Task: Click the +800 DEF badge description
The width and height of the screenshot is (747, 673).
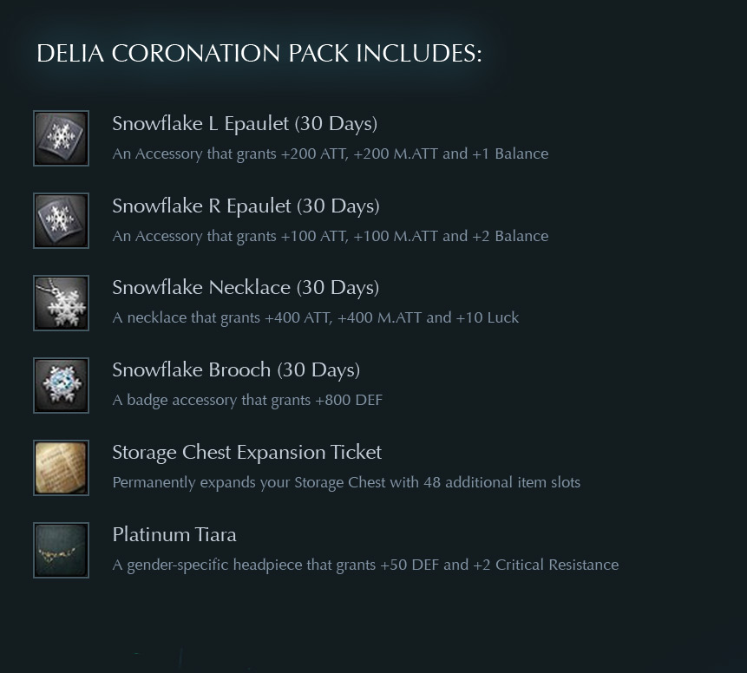Action: 247,400
